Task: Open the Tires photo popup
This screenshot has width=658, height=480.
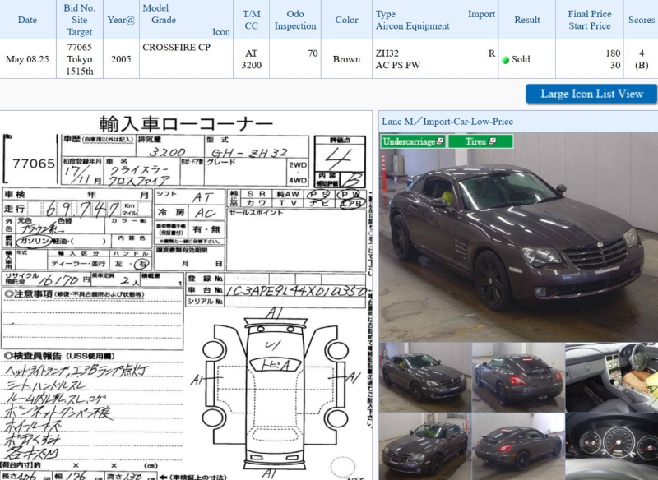Action: click(x=480, y=141)
